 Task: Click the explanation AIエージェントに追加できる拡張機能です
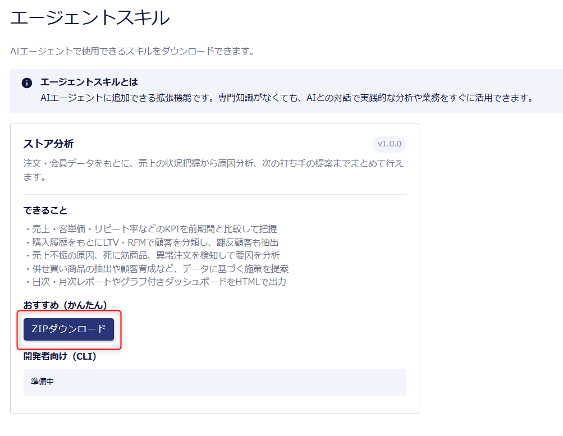[x=287, y=98]
